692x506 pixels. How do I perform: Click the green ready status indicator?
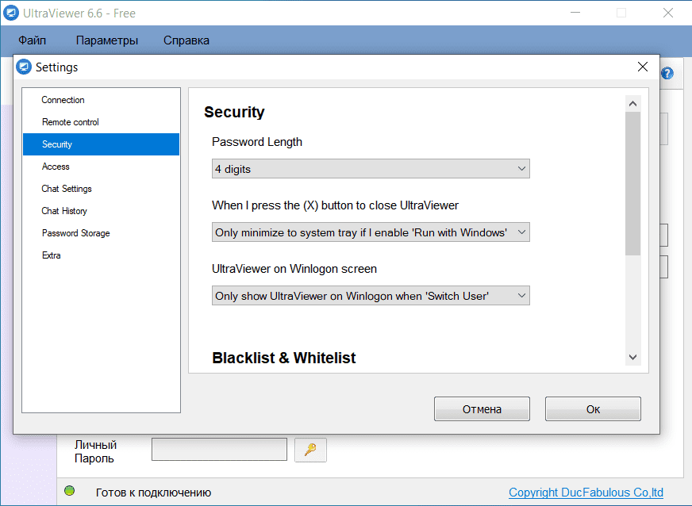(x=69, y=492)
